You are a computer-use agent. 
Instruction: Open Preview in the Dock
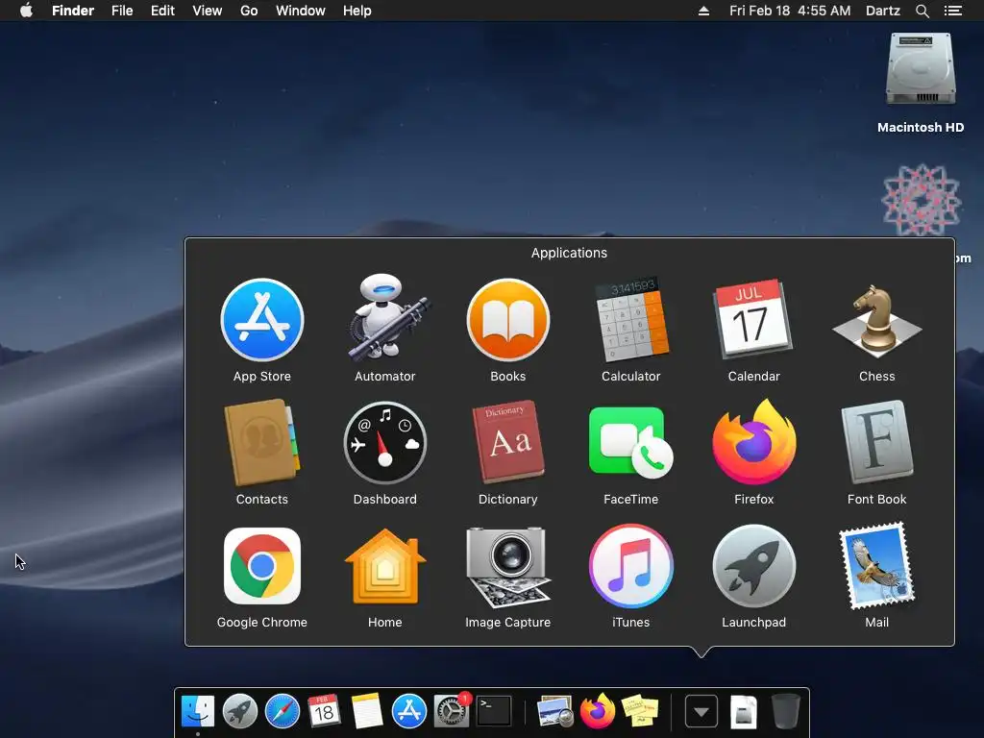(x=554, y=712)
